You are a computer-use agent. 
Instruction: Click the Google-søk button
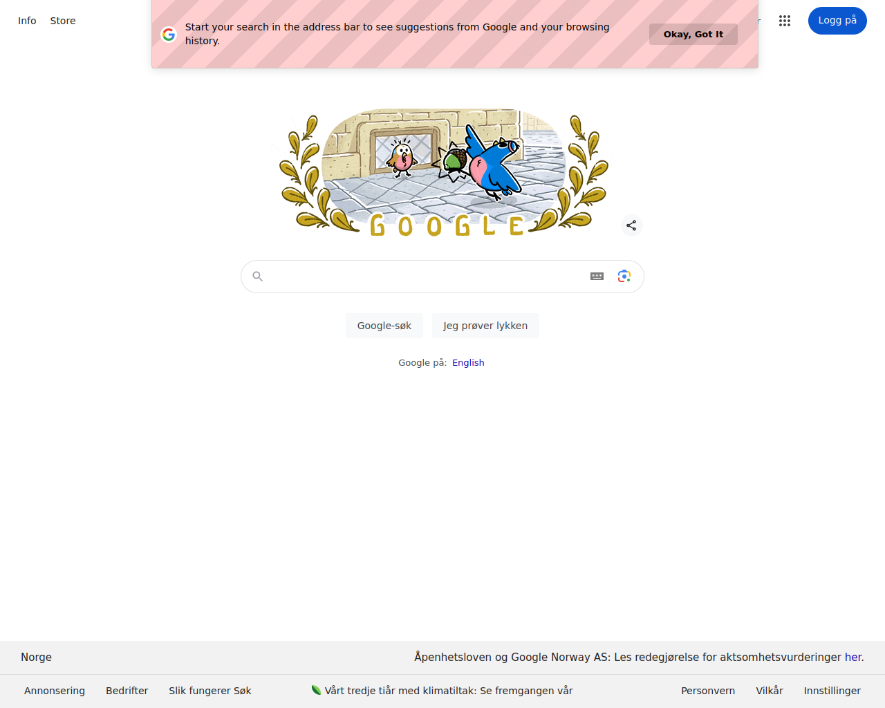tap(384, 326)
